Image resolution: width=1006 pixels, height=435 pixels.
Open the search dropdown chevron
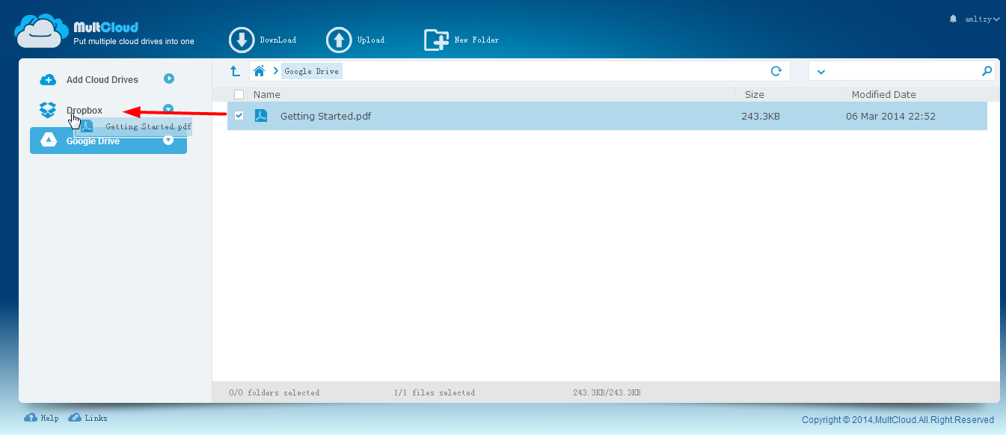(x=821, y=72)
